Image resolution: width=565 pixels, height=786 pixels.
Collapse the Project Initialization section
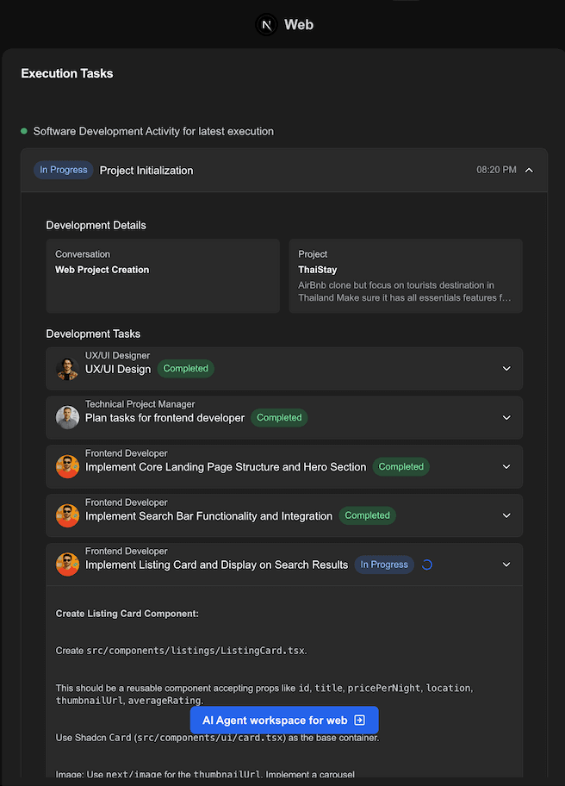coord(529,171)
